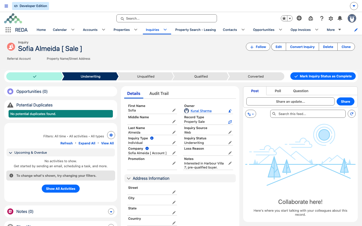The width and height of the screenshot is (362, 226).
Task: Expand the Calendar nav dropdown chevron
Action: coord(73,30)
